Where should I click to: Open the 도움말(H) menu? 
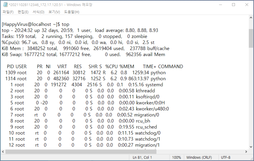pos(71,12)
